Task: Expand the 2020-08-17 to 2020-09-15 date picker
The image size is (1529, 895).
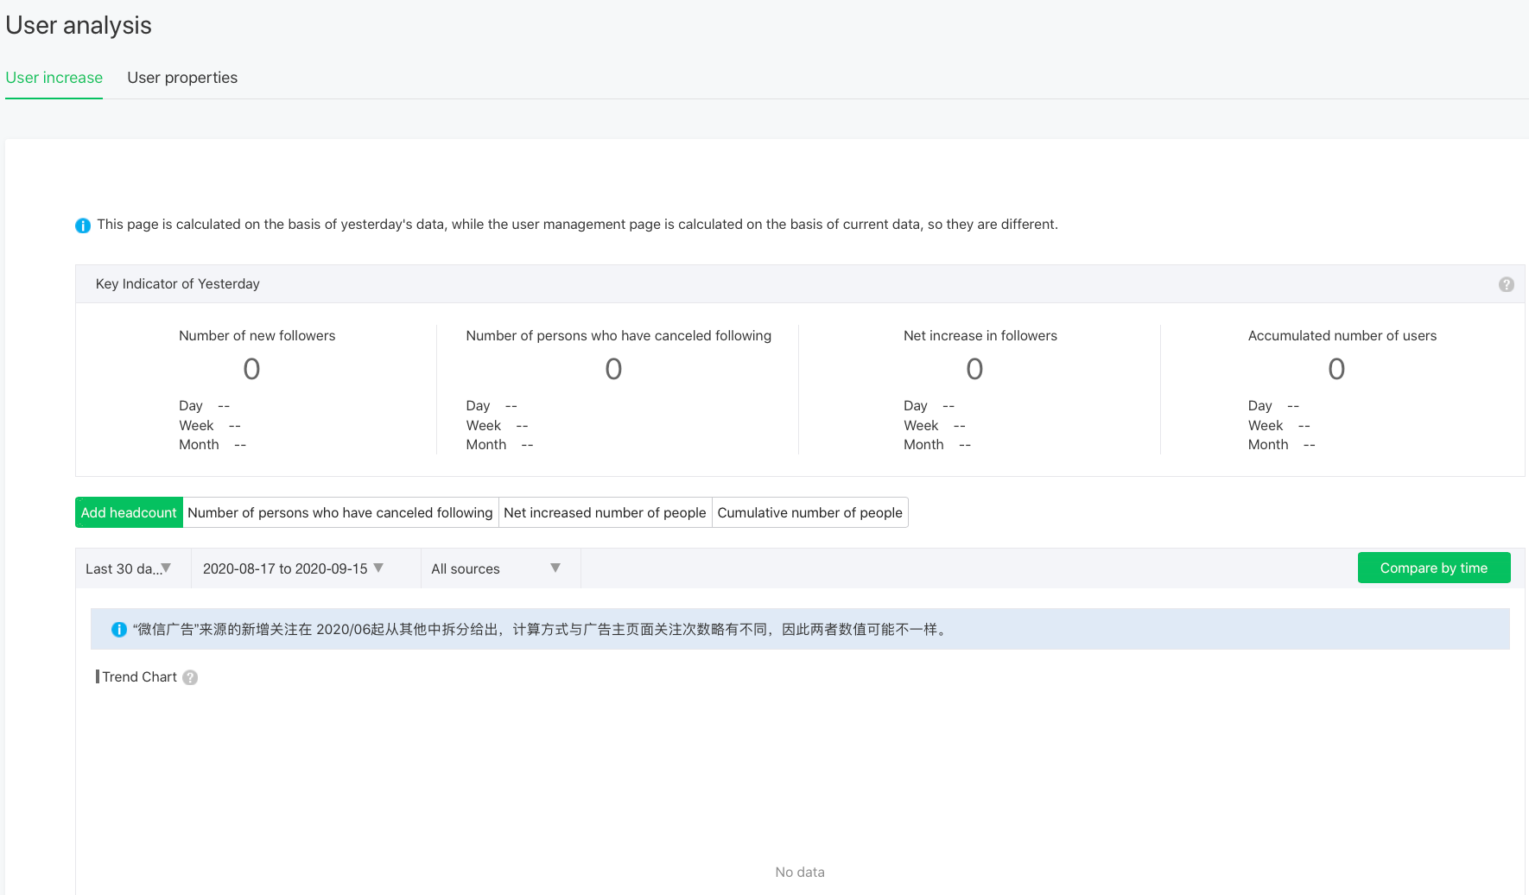Action: (x=293, y=568)
